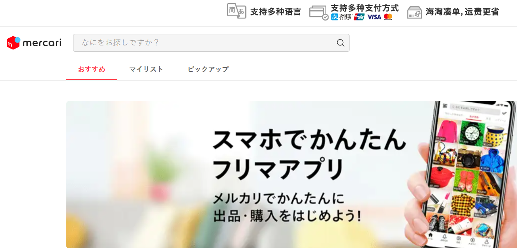Click the banner text 出品・購入をはじめよう!

click(x=287, y=216)
